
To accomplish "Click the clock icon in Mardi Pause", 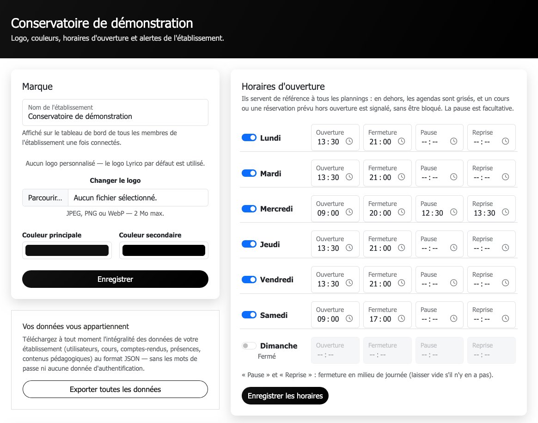I will 453,177.
